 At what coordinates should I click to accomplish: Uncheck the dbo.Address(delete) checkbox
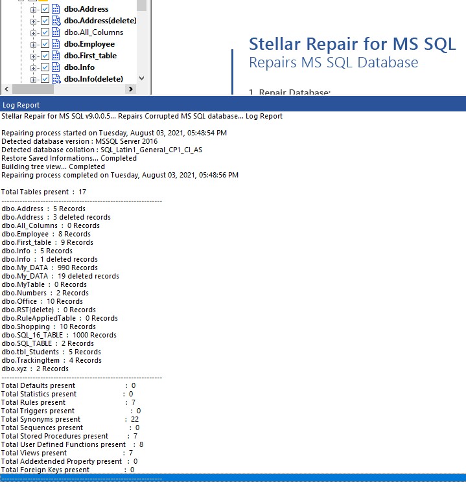click(x=45, y=21)
